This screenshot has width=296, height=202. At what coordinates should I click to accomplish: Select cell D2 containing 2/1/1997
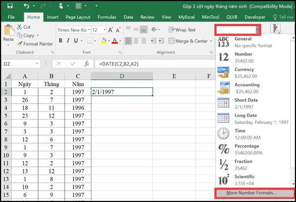tap(122, 92)
